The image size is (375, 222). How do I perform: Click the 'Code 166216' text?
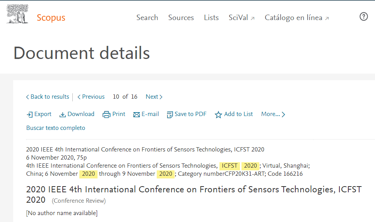click(x=285, y=174)
